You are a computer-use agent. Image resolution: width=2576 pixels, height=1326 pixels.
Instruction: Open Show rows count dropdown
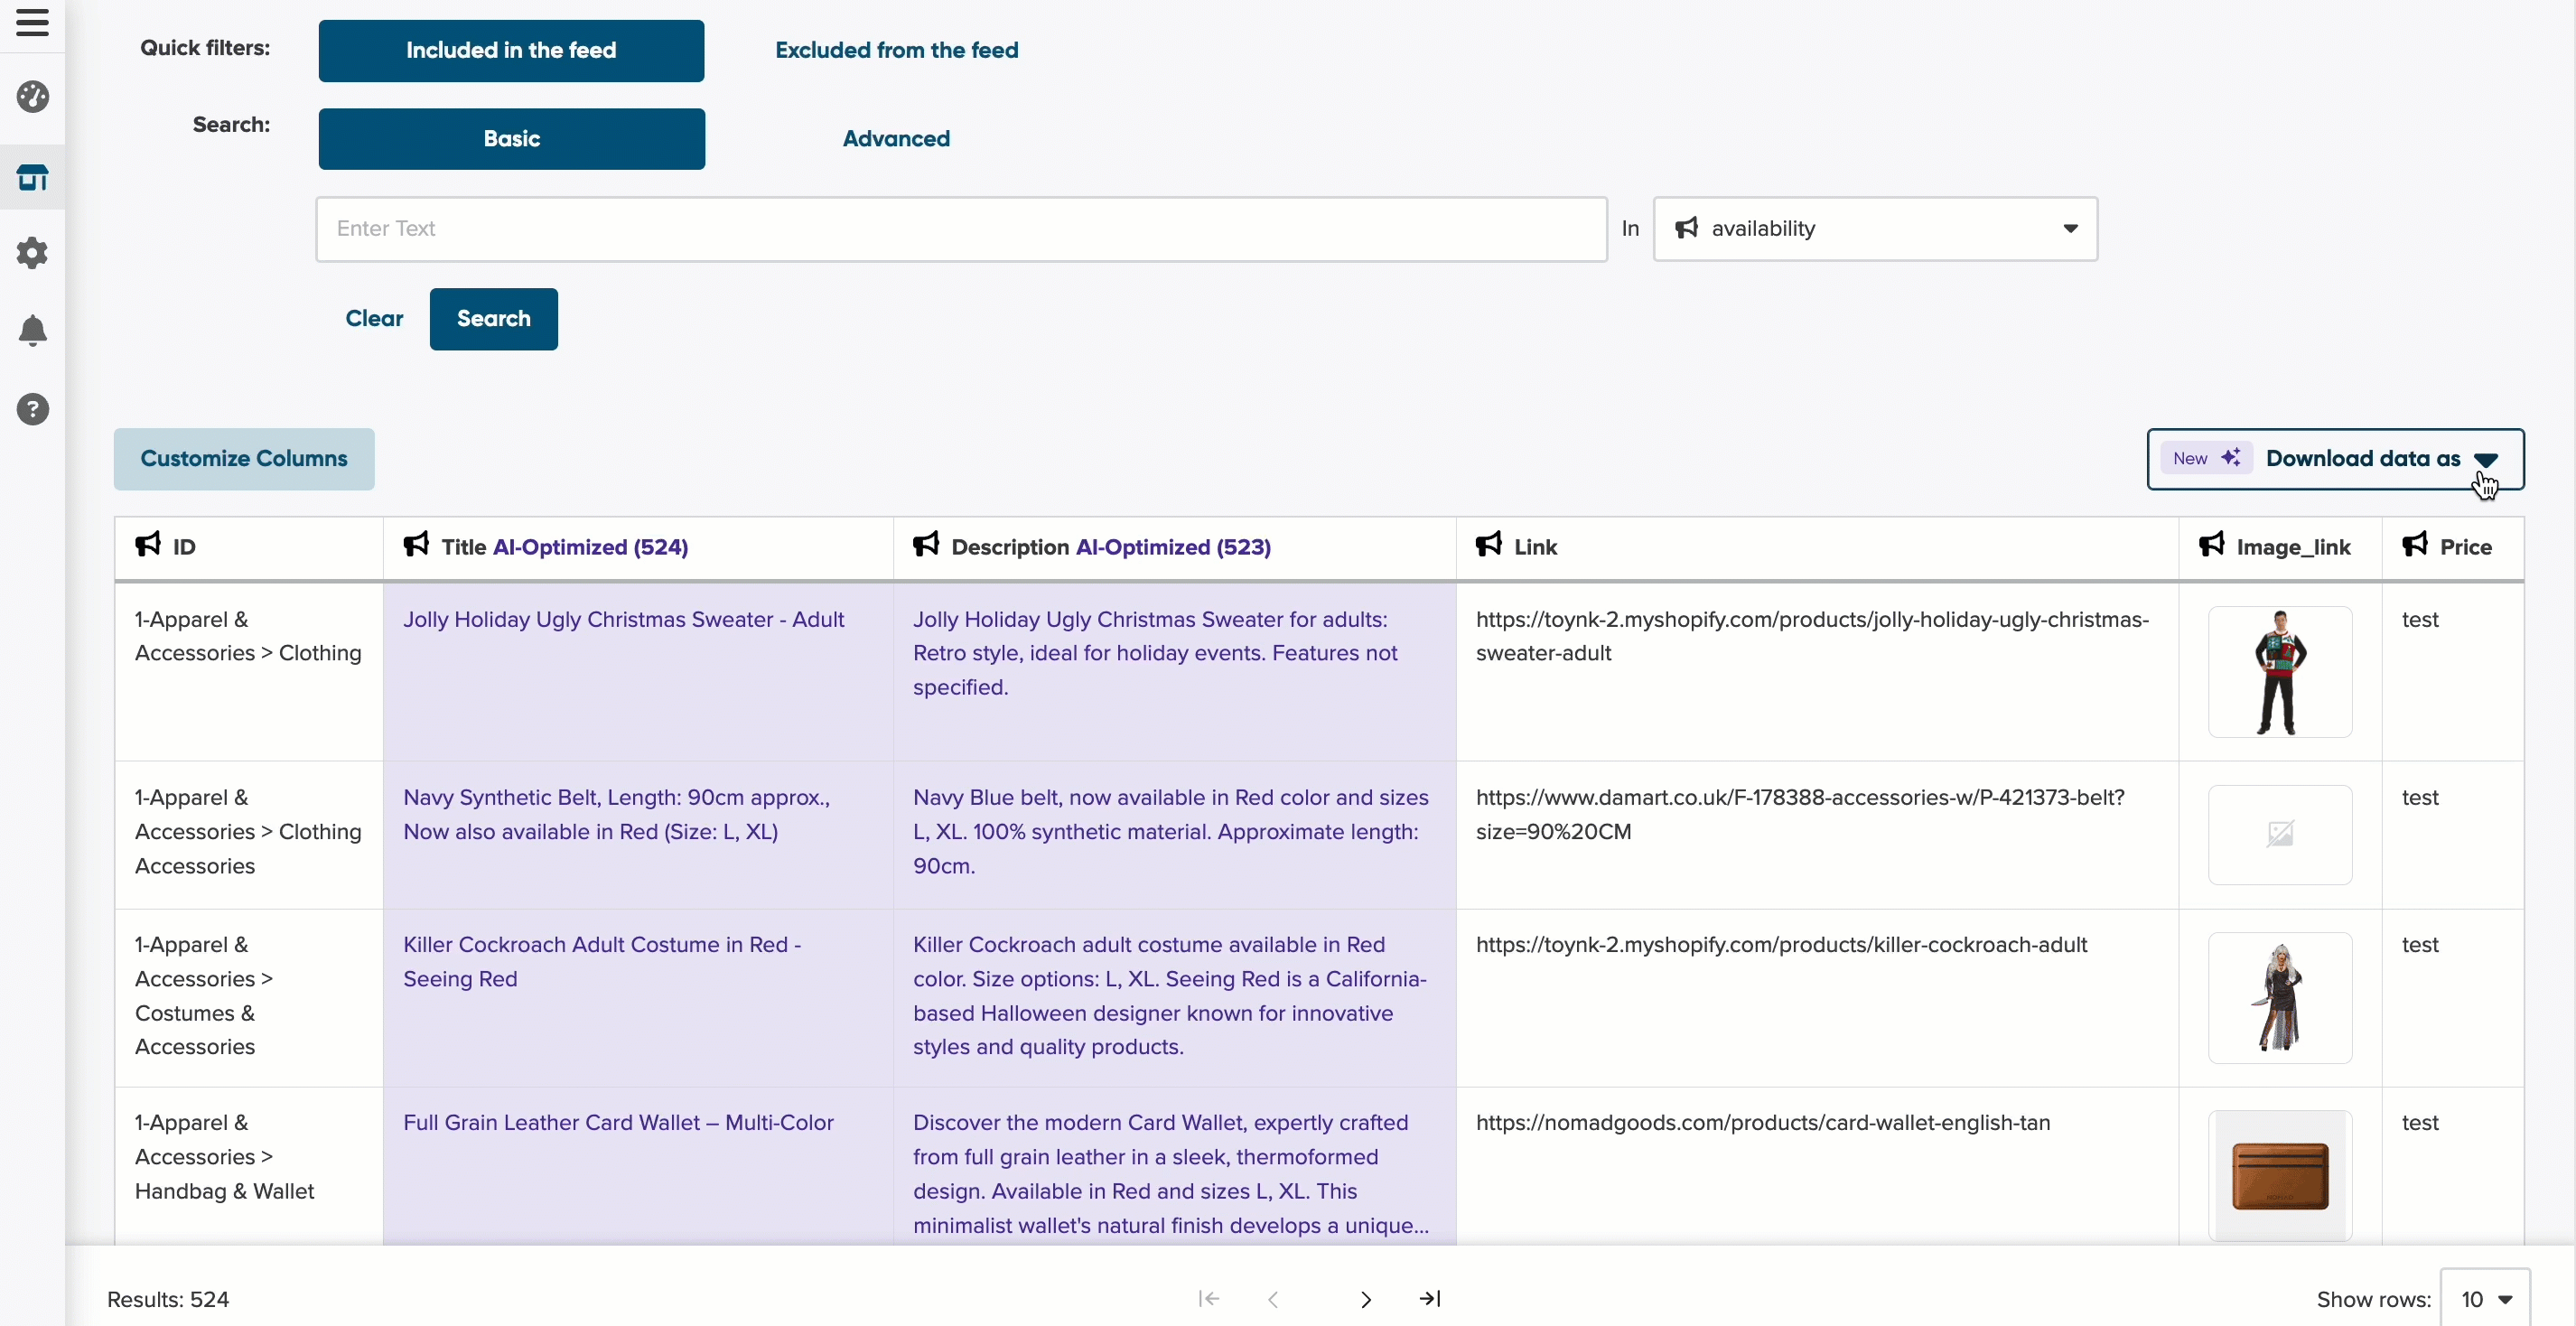pos(2485,1299)
